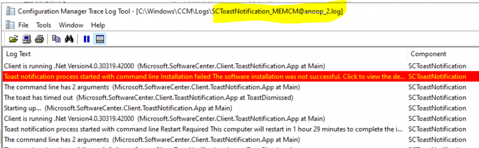
Task: Open the Help menu
Action: [x=98, y=25]
